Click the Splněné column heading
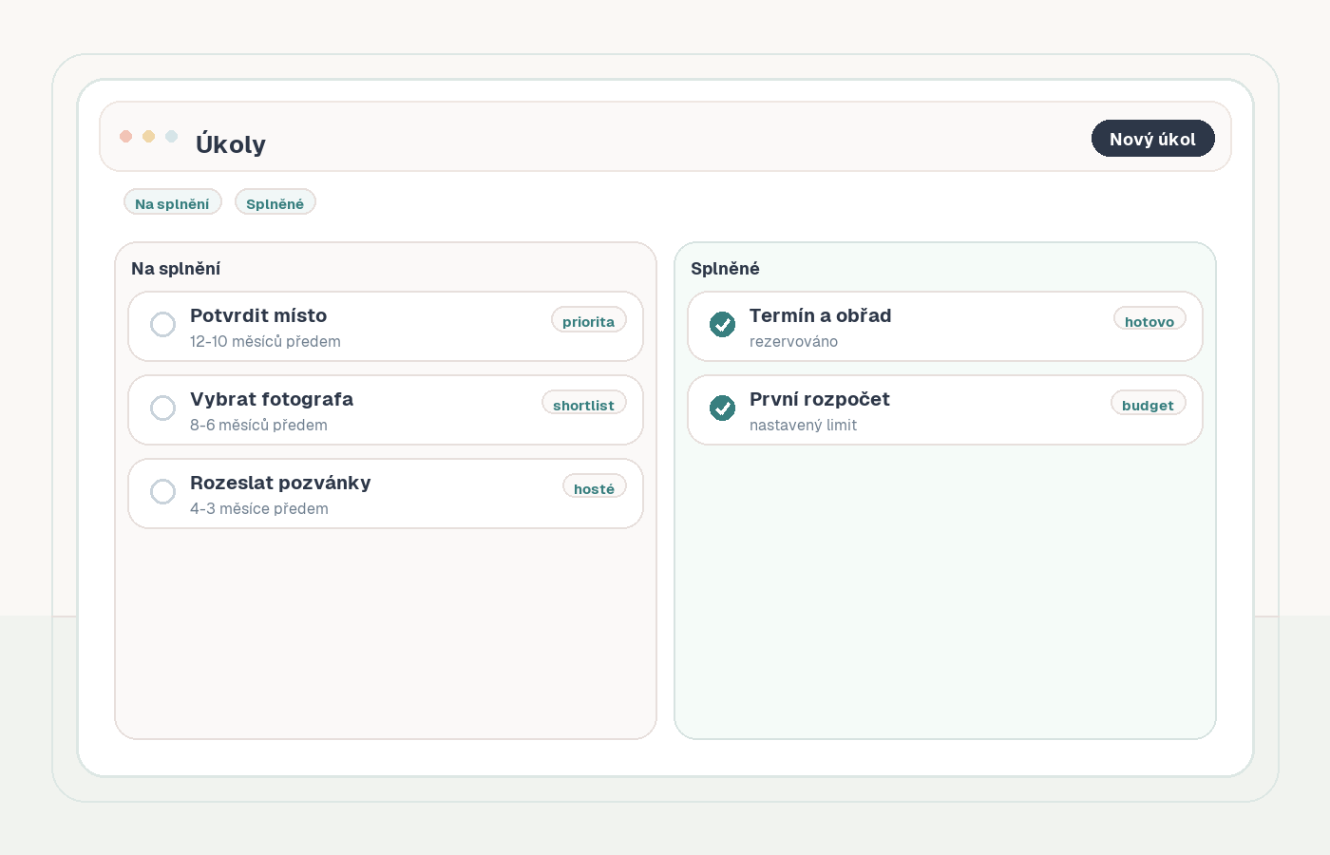 point(725,269)
